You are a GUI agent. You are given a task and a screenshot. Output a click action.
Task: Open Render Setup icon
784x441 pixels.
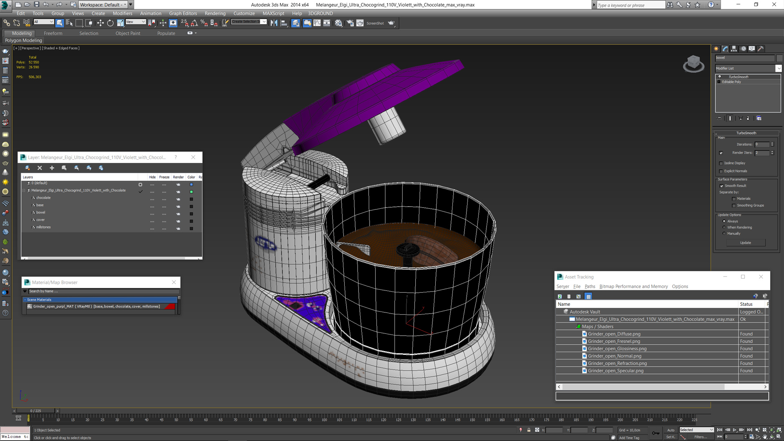[x=350, y=23]
